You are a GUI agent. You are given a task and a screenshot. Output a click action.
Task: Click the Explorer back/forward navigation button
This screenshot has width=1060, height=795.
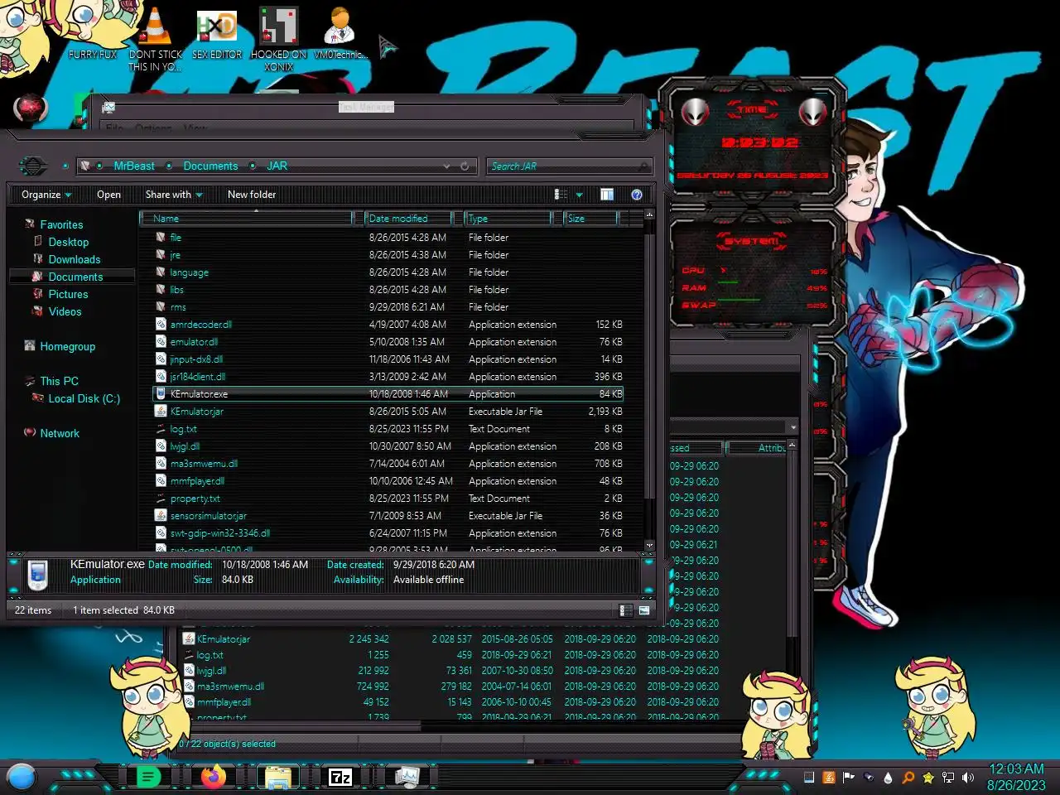[x=32, y=166]
